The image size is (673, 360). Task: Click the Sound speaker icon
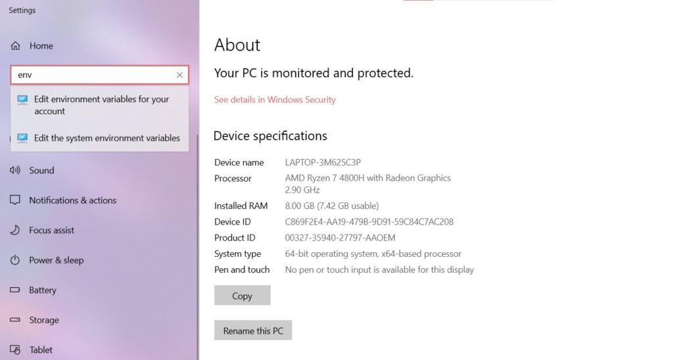click(x=15, y=170)
